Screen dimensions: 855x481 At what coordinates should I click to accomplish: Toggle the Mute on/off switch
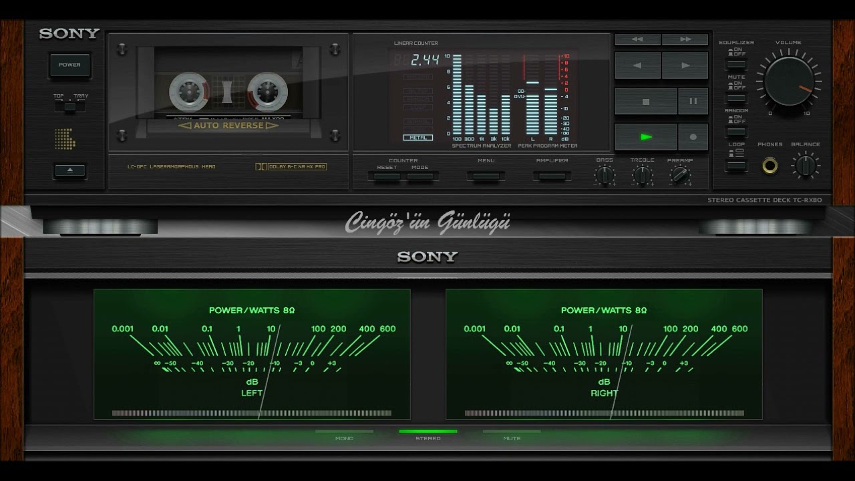(x=736, y=98)
